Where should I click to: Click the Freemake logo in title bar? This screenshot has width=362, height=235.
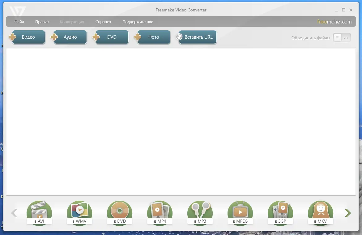tap(17, 11)
